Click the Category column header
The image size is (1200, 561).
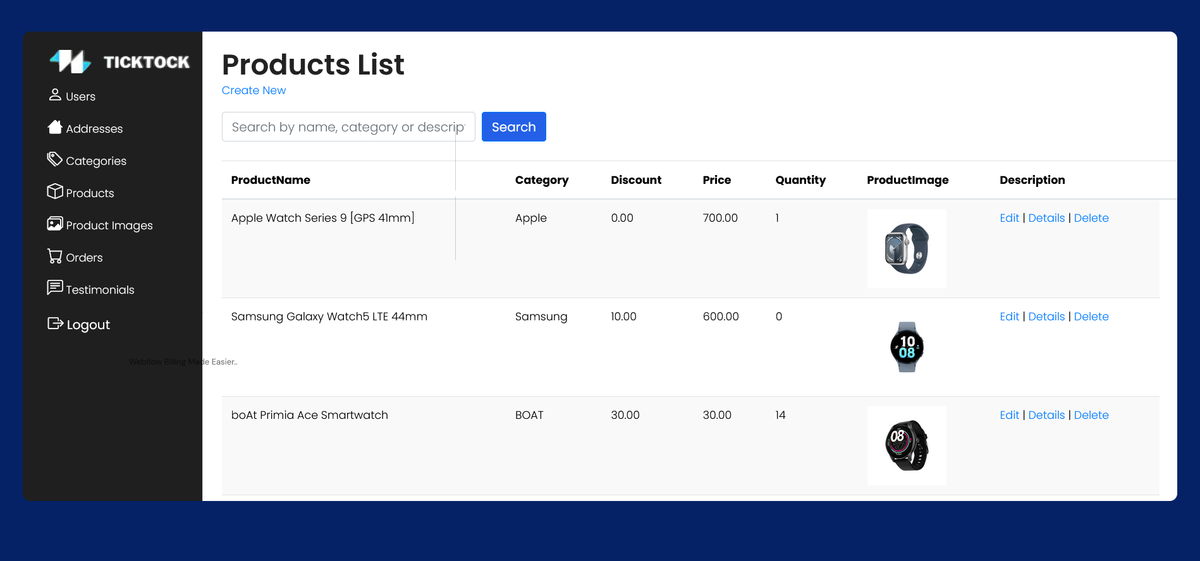point(542,180)
